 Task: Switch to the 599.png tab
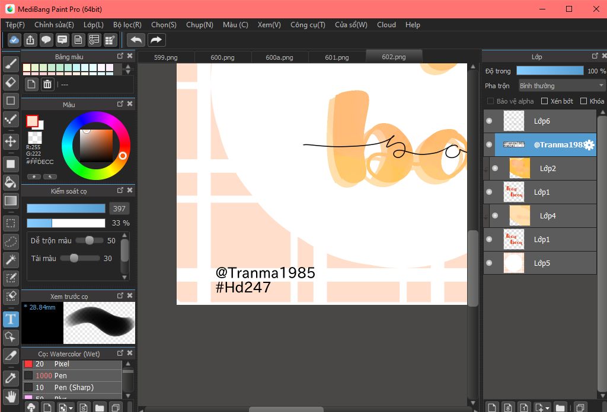[166, 57]
